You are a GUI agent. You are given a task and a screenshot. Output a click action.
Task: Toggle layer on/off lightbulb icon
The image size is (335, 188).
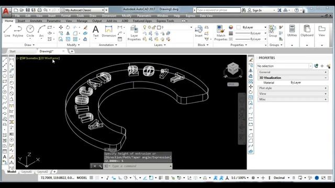[144, 27]
